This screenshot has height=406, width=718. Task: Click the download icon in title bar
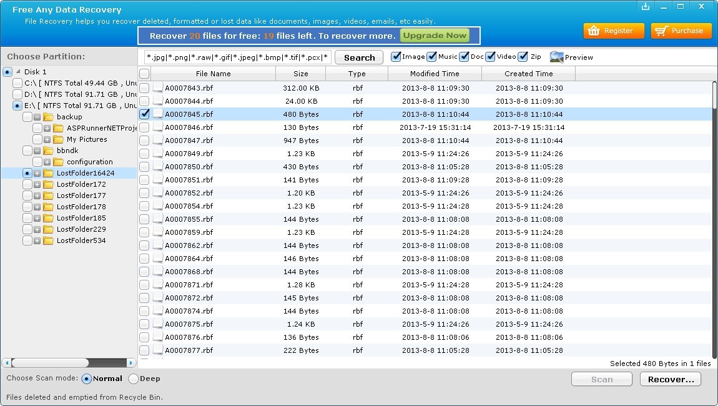646,6
